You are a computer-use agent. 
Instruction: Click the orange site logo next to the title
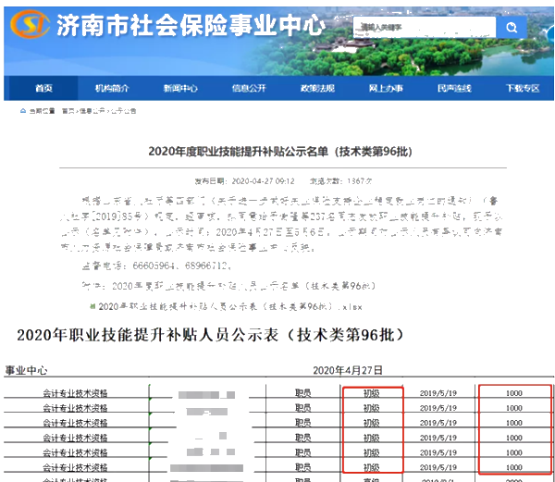31,24
